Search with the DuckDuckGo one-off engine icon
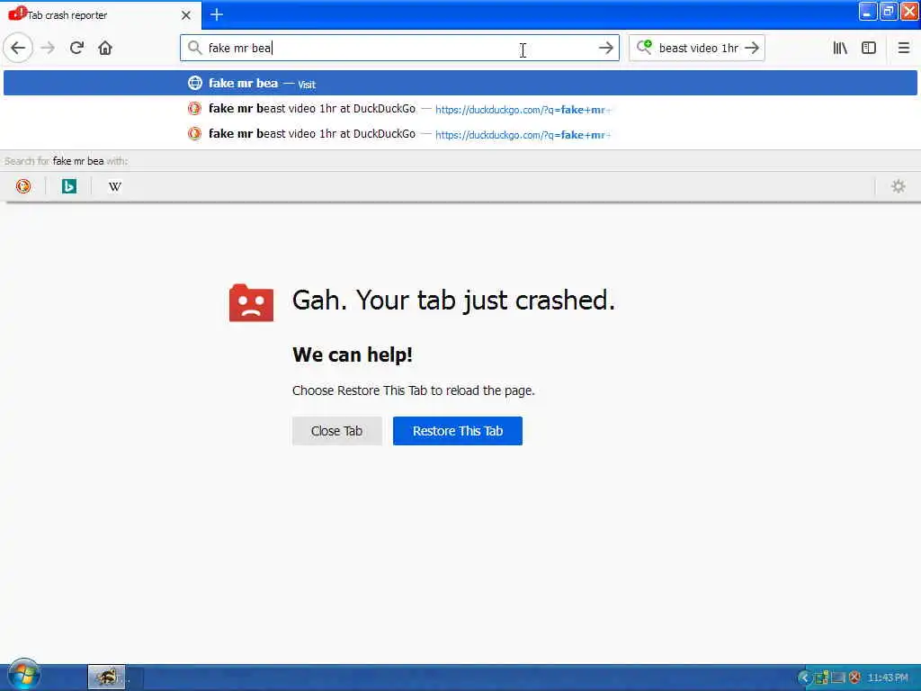Screen dimensions: 921x691 coord(23,187)
